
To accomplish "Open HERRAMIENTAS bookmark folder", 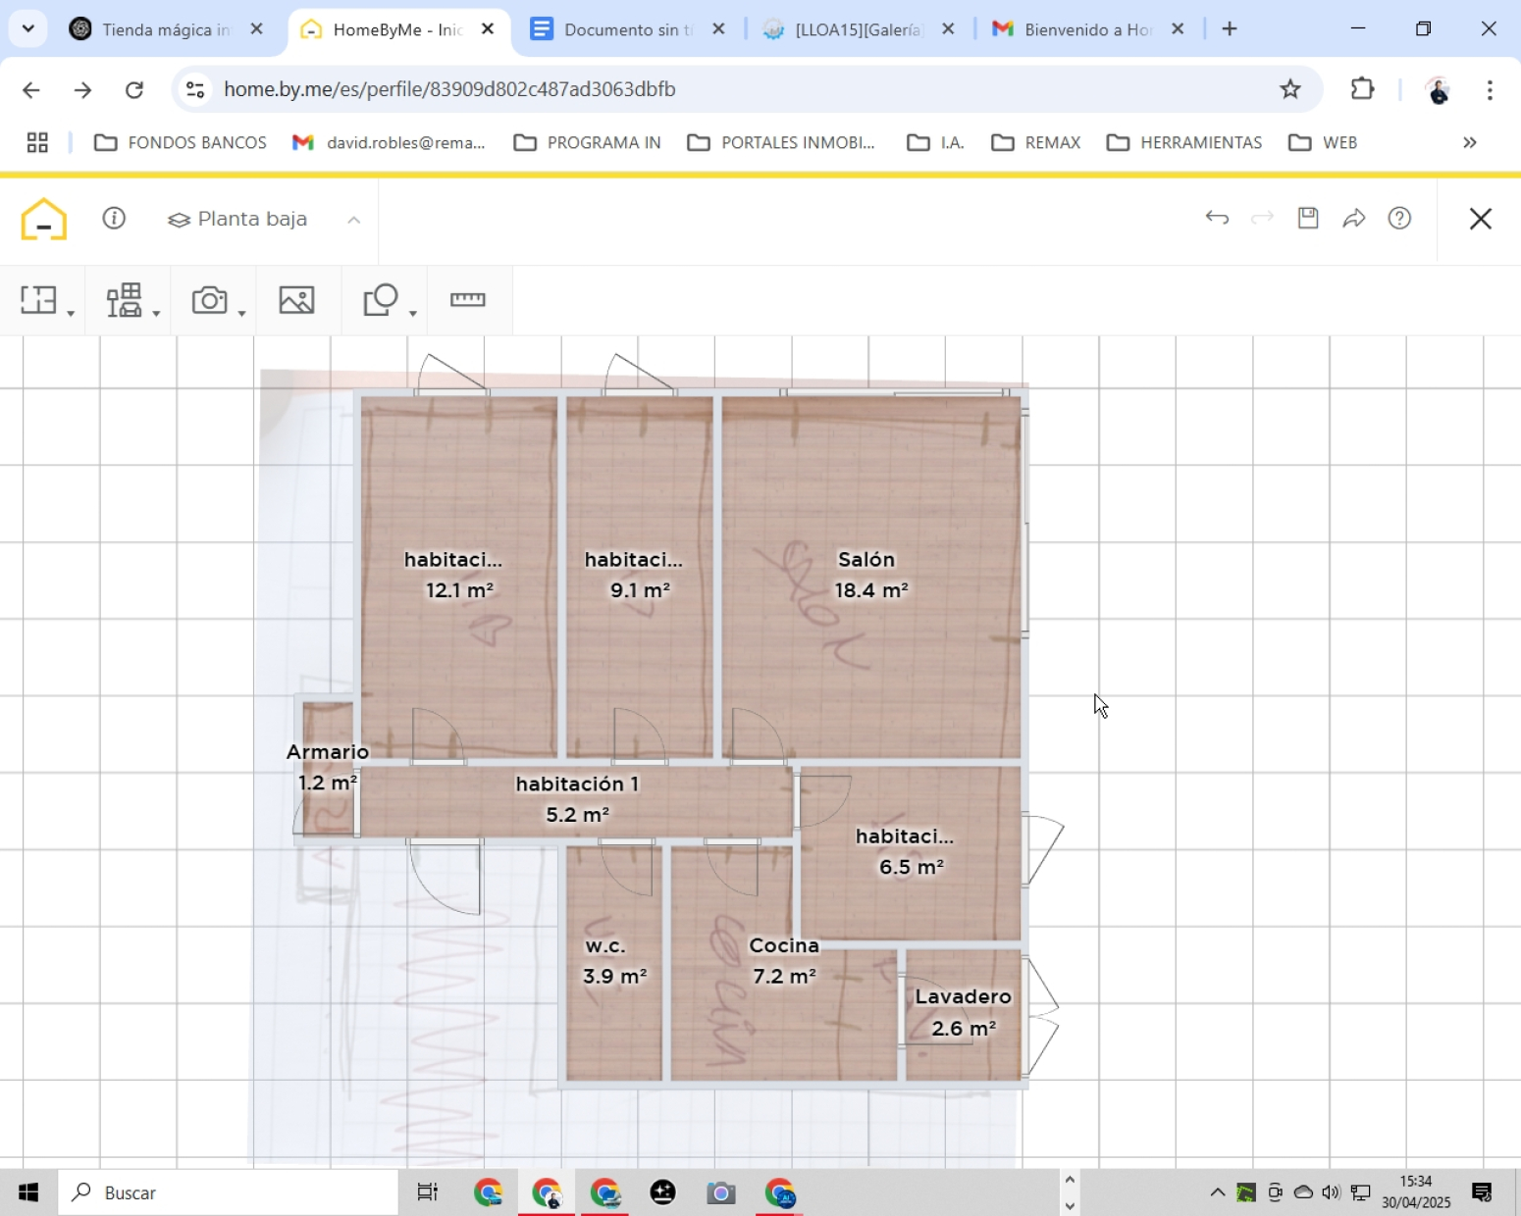I will [1184, 143].
